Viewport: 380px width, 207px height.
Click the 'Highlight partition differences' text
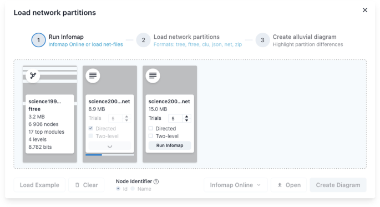[308, 44]
